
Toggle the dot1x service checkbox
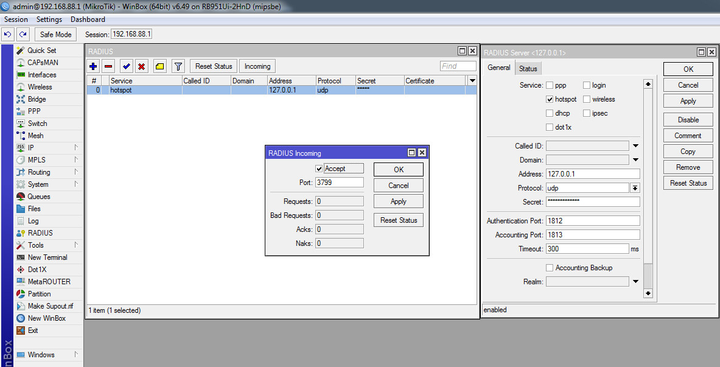point(550,127)
